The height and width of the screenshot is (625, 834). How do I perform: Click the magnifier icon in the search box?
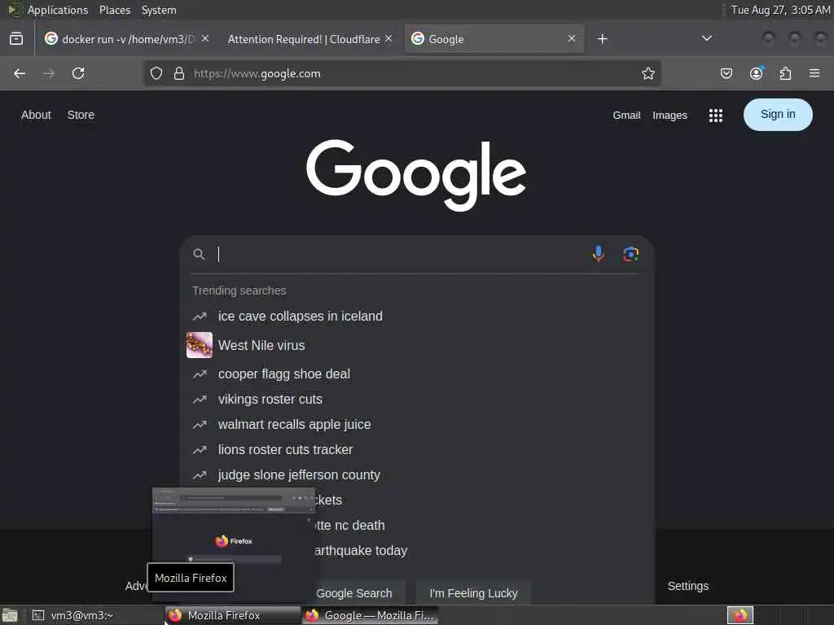tap(199, 254)
